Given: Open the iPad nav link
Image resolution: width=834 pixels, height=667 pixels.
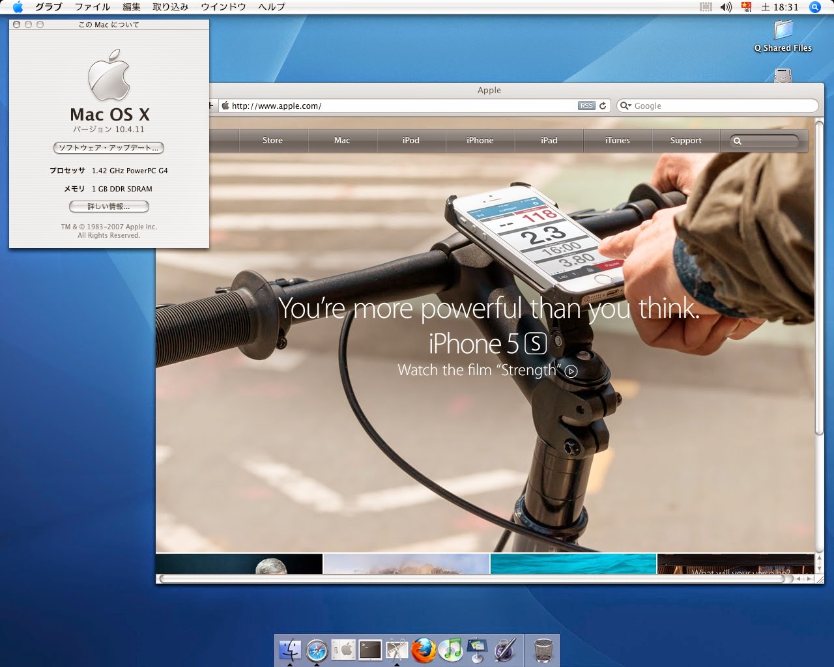Looking at the screenshot, I should point(549,140).
